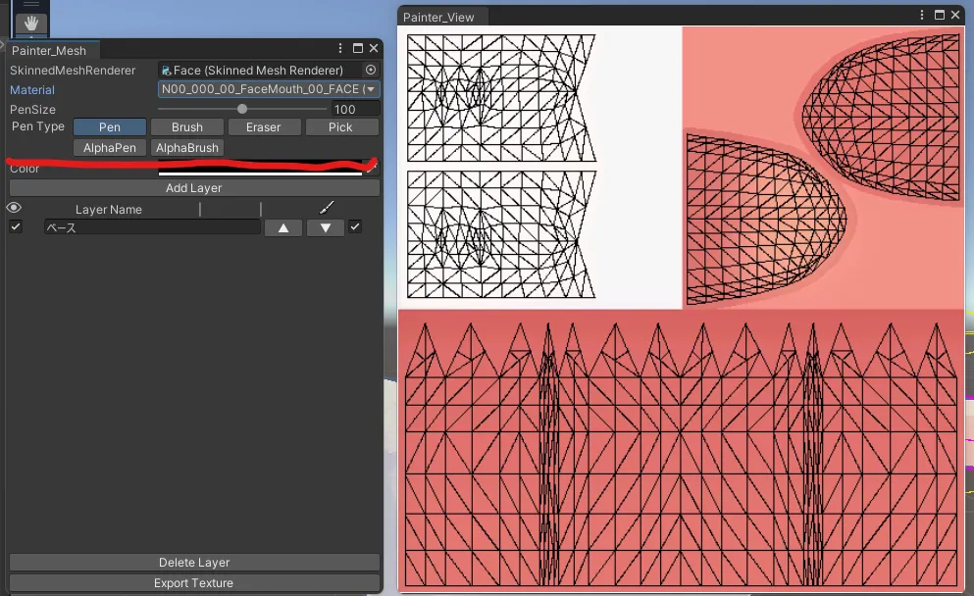The height and width of the screenshot is (596, 974).
Task: Switch to the Painter_Mesh tab
Action: point(49,50)
